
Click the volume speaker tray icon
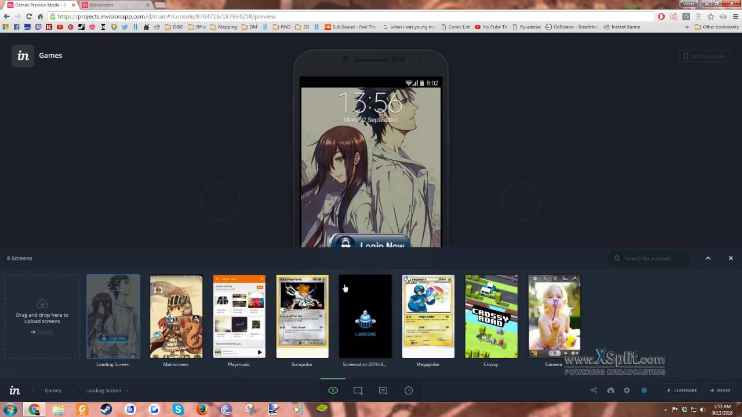tap(704, 409)
